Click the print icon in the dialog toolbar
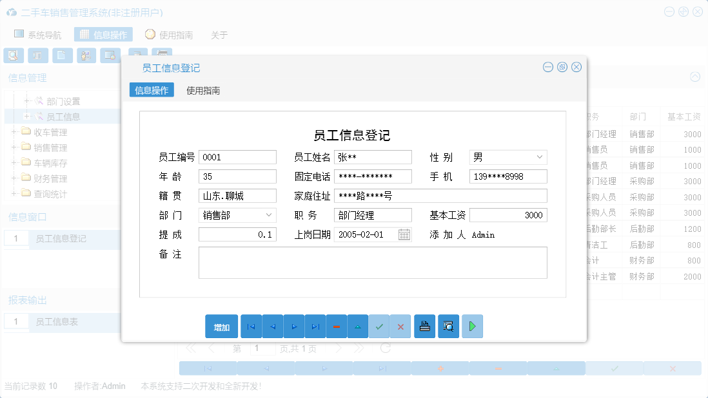708x398 pixels. pos(424,327)
